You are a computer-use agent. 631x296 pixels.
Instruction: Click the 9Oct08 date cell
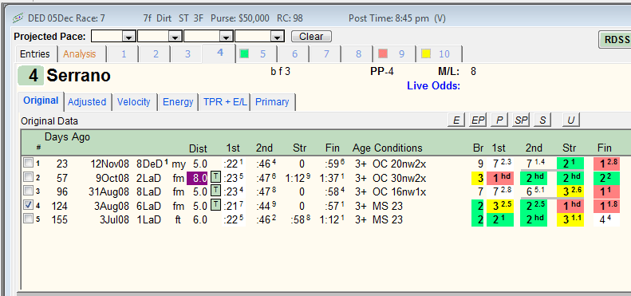[112, 178]
